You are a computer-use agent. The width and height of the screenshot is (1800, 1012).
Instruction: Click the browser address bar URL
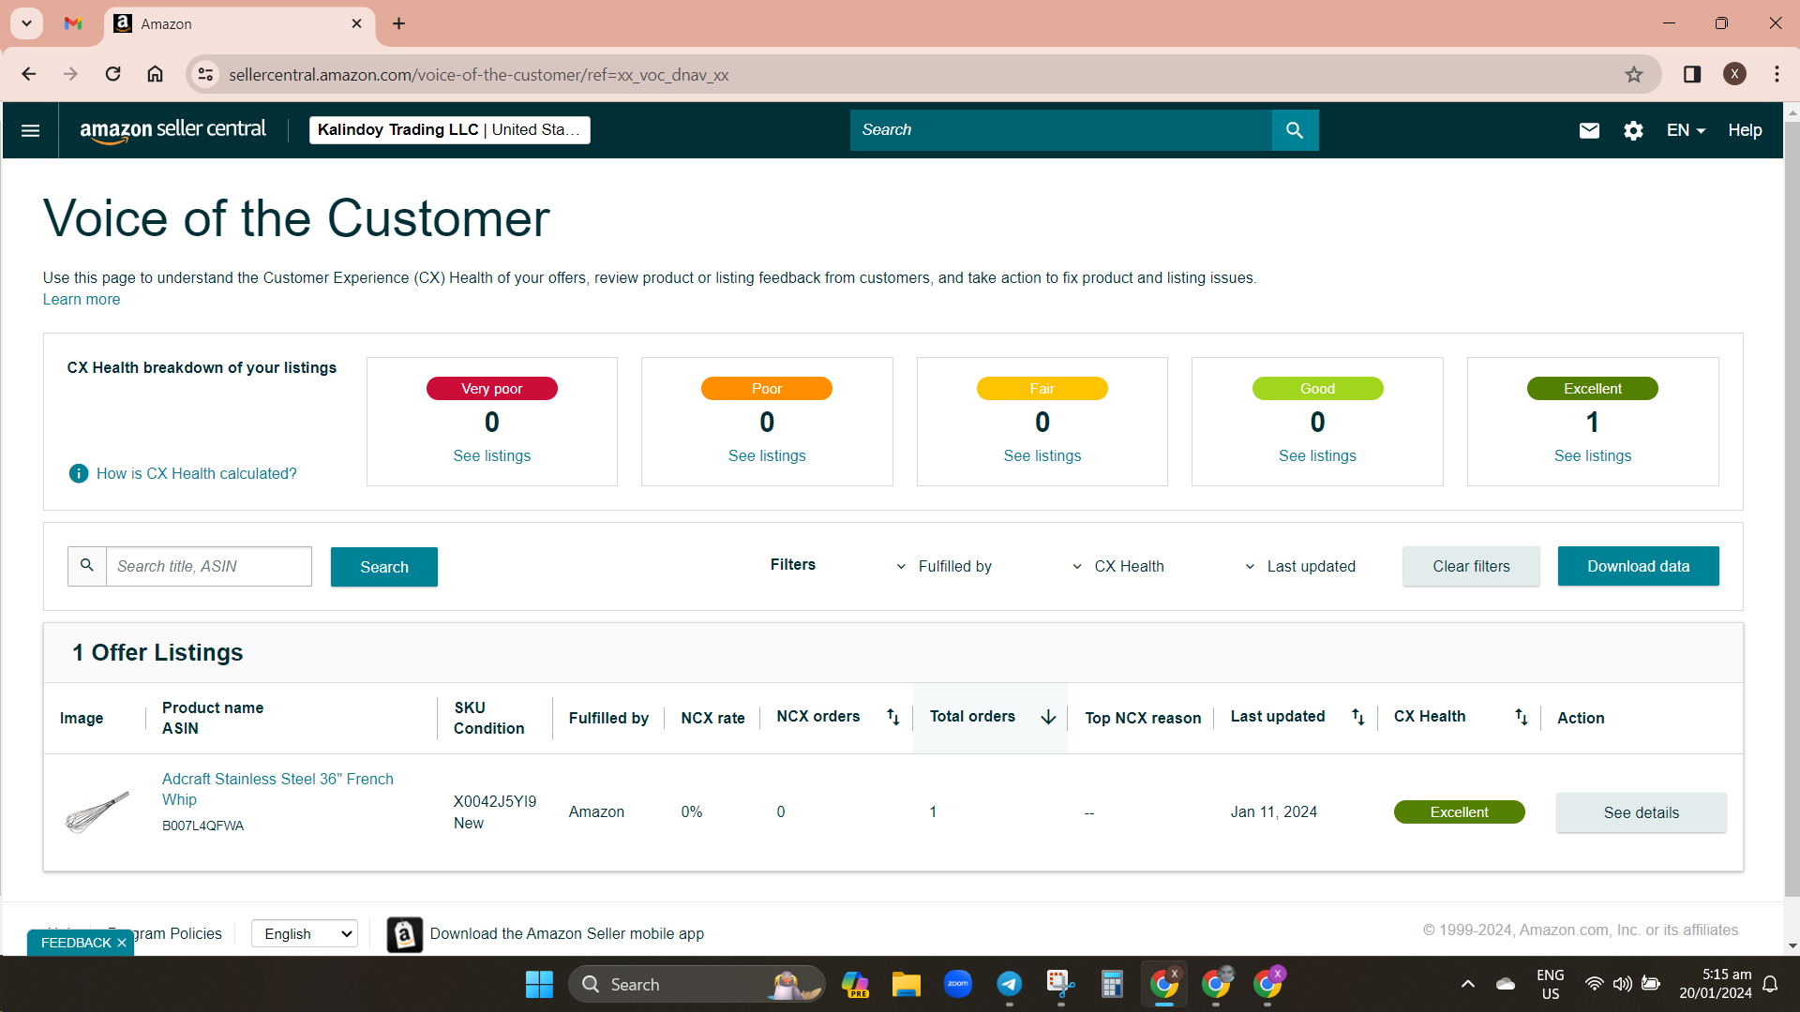478,75
